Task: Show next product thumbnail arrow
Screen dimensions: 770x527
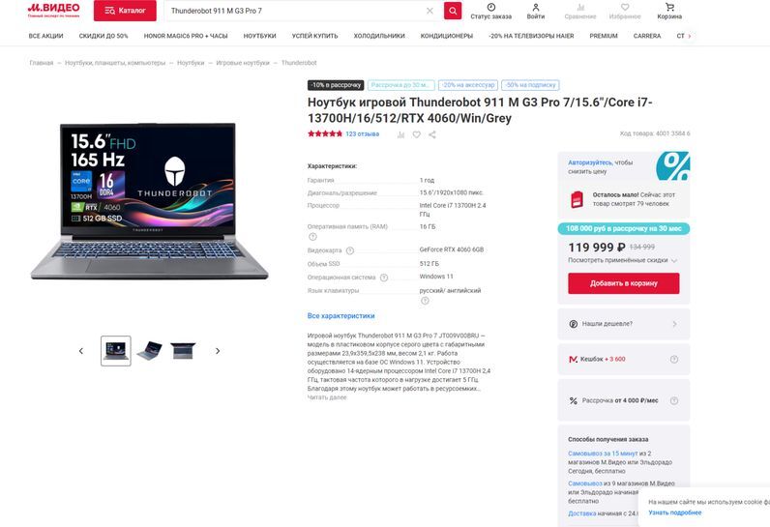Action: click(x=218, y=351)
